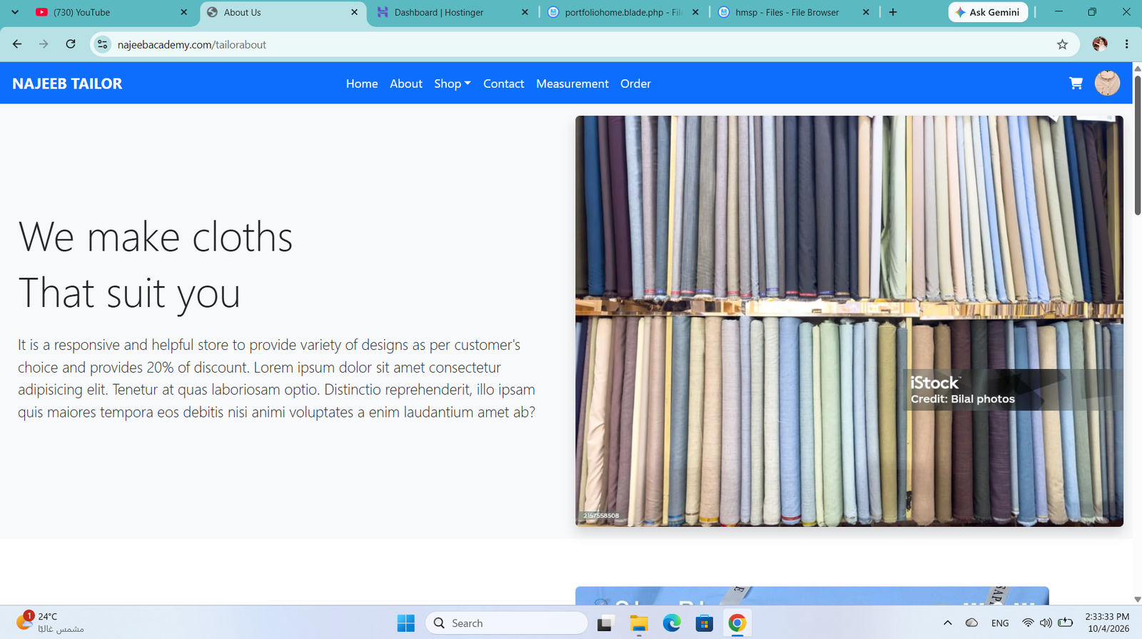Open the weather widget showing 24°C
This screenshot has height=639, width=1142.
click(50, 623)
